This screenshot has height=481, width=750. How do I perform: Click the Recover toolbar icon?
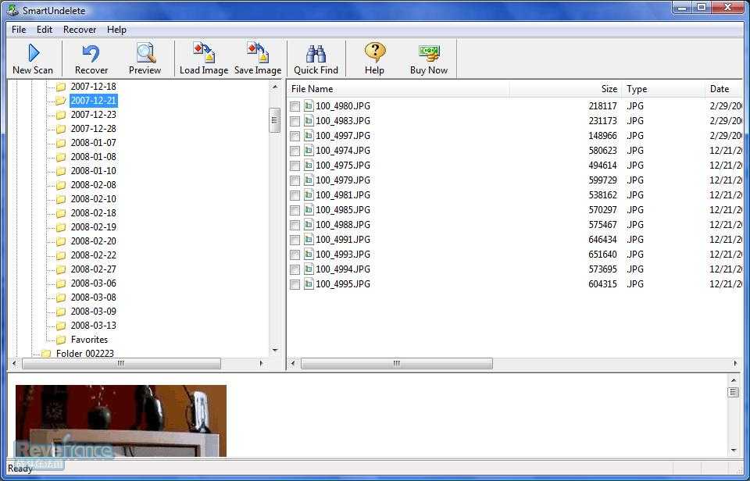91,59
